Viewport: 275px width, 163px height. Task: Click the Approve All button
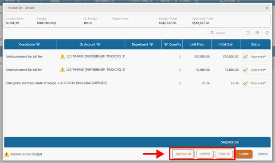[183, 154]
